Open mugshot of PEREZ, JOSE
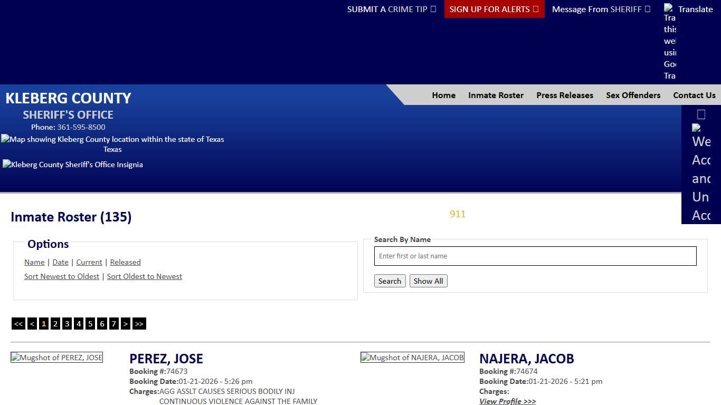Viewport: 721px width, 405px height. tap(56, 358)
